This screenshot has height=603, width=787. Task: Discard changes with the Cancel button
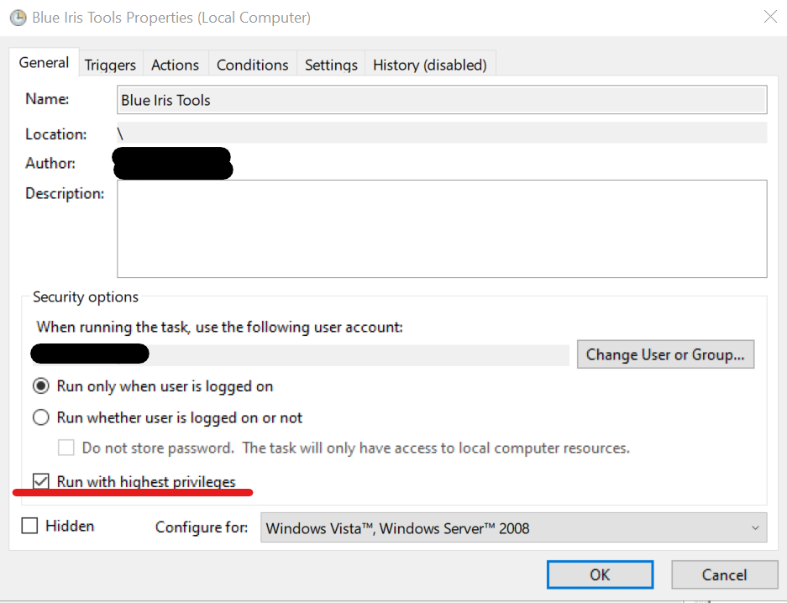723,574
